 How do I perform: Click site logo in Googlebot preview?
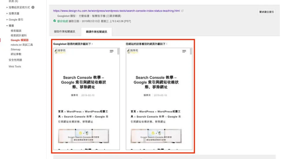pyautogui.click(x=60, y=51)
